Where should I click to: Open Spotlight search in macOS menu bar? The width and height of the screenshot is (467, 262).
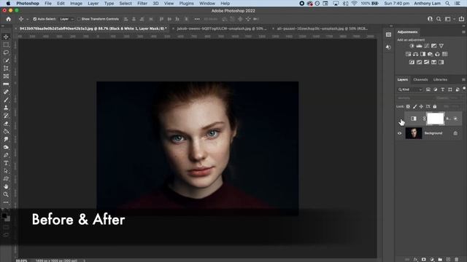(x=447, y=3)
